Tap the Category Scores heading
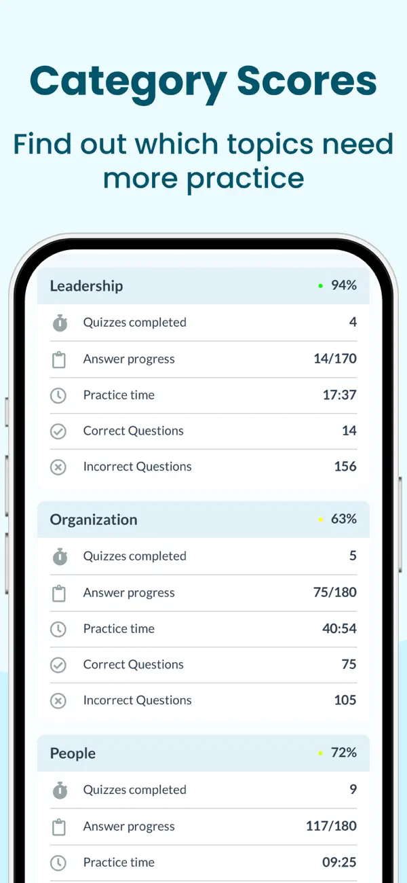Screen dimensions: 407x883 [x=203, y=81]
